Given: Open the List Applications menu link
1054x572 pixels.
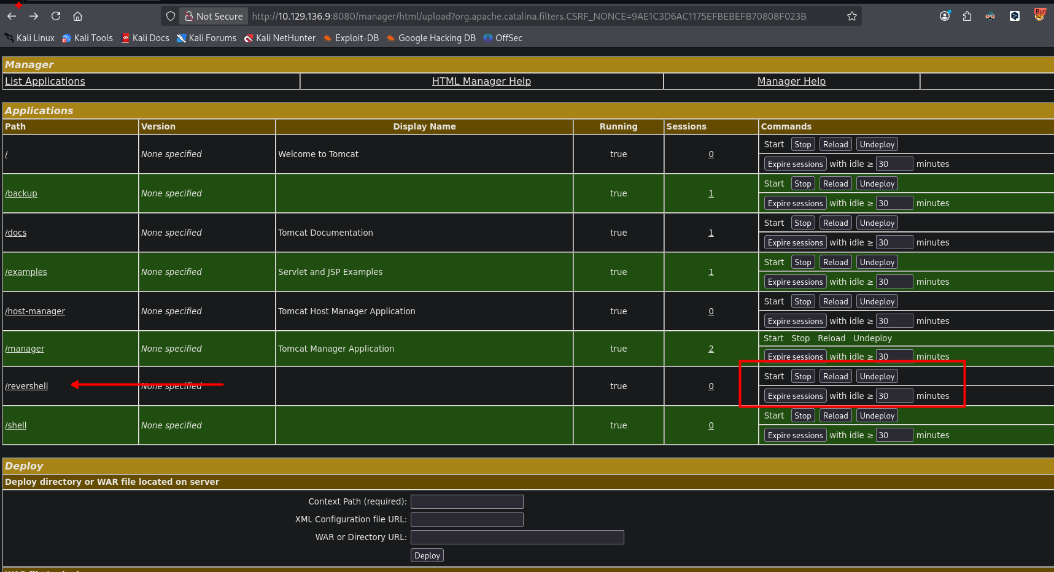Looking at the screenshot, I should 45,81.
